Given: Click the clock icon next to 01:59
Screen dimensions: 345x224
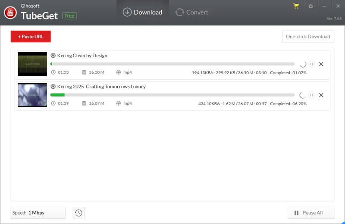Looking at the screenshot, I should pos(53,103).
